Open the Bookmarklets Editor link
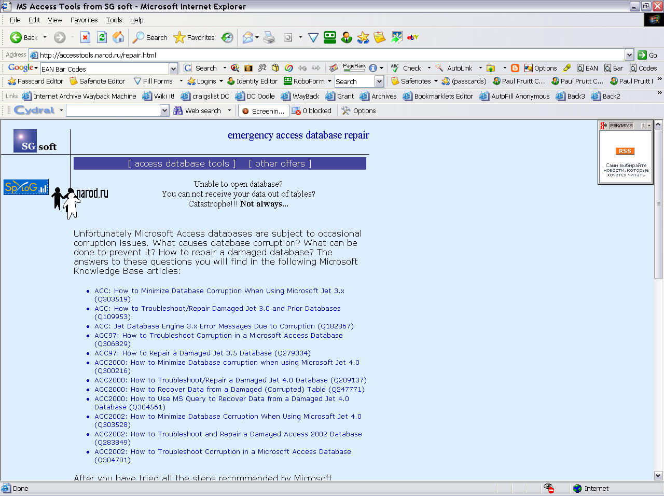 coord(438,96)
